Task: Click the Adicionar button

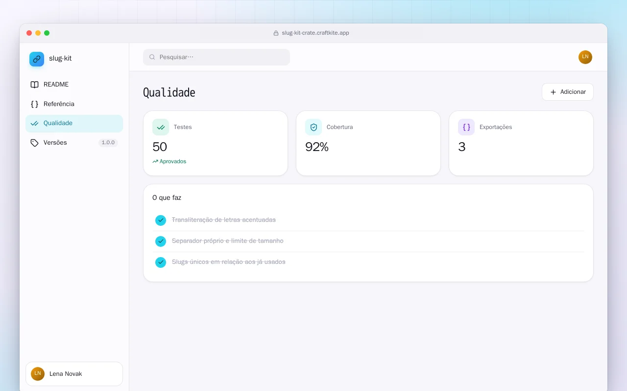Action: [x=567, y=92]
